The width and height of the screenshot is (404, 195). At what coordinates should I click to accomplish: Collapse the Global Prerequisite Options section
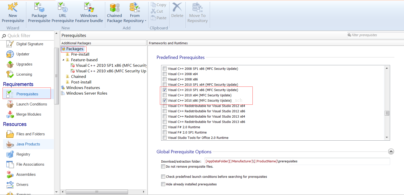(x=391, y=151)
